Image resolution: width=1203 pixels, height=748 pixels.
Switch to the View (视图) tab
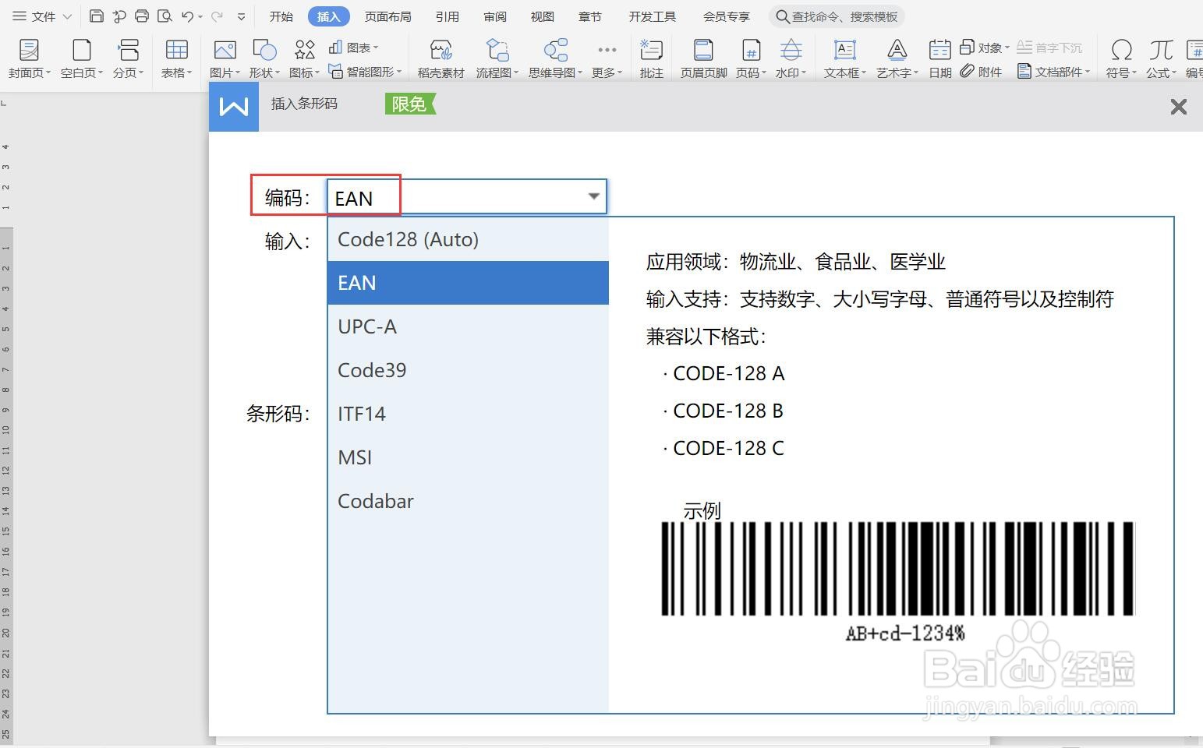543,16
